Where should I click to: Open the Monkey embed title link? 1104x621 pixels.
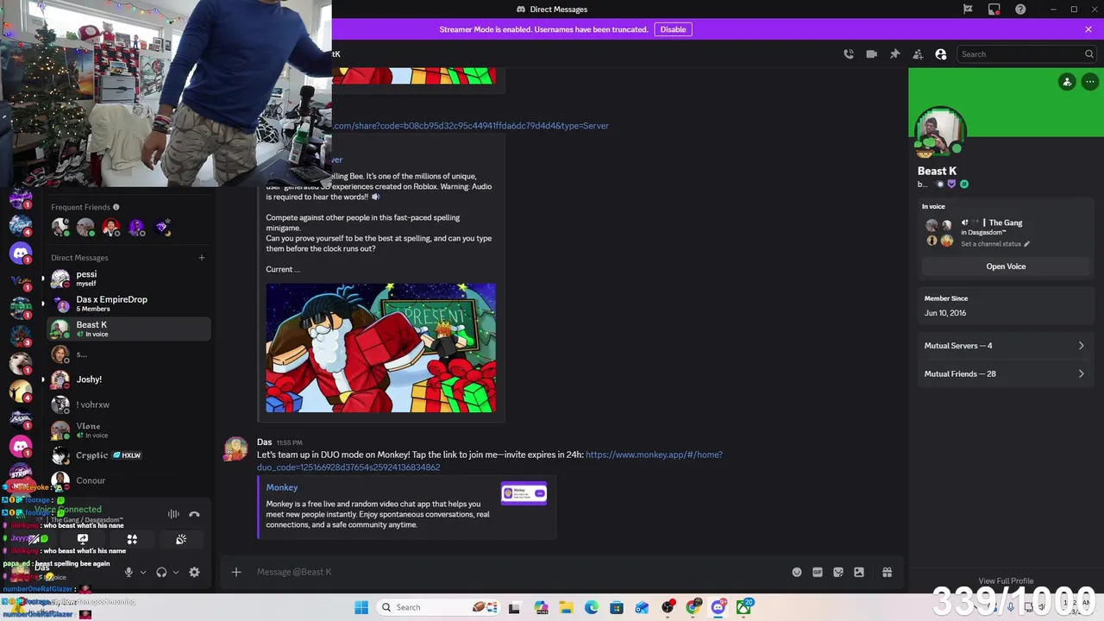281,487
